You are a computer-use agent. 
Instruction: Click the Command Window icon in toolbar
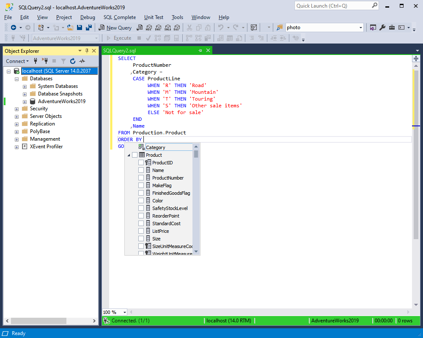click(401, 27)
